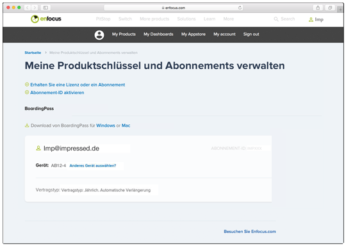346x246 pixels.
Task: Open the Safari share button
Action: 318,8
